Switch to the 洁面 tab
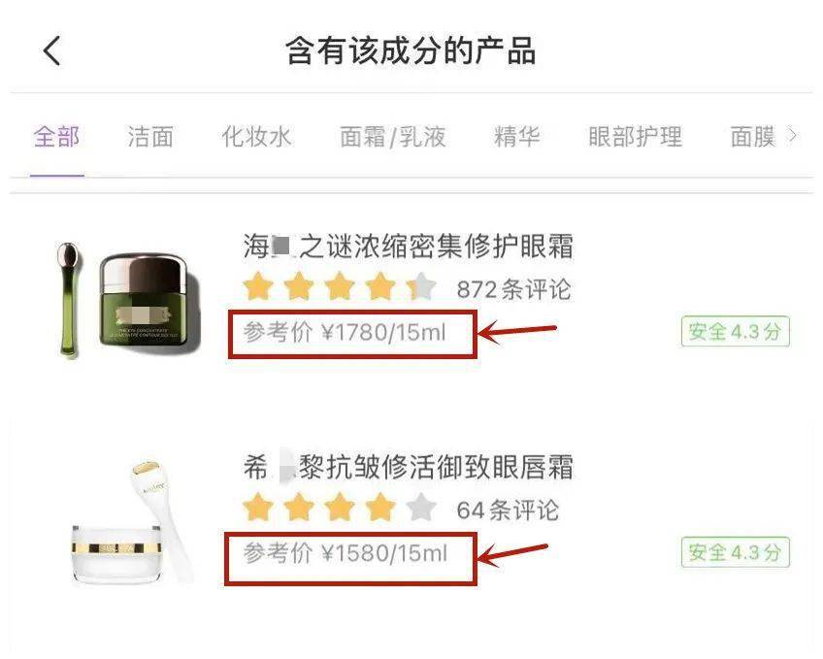Image resolution: width=823 pixels, height=659 pixels. [x=150, y=137]
